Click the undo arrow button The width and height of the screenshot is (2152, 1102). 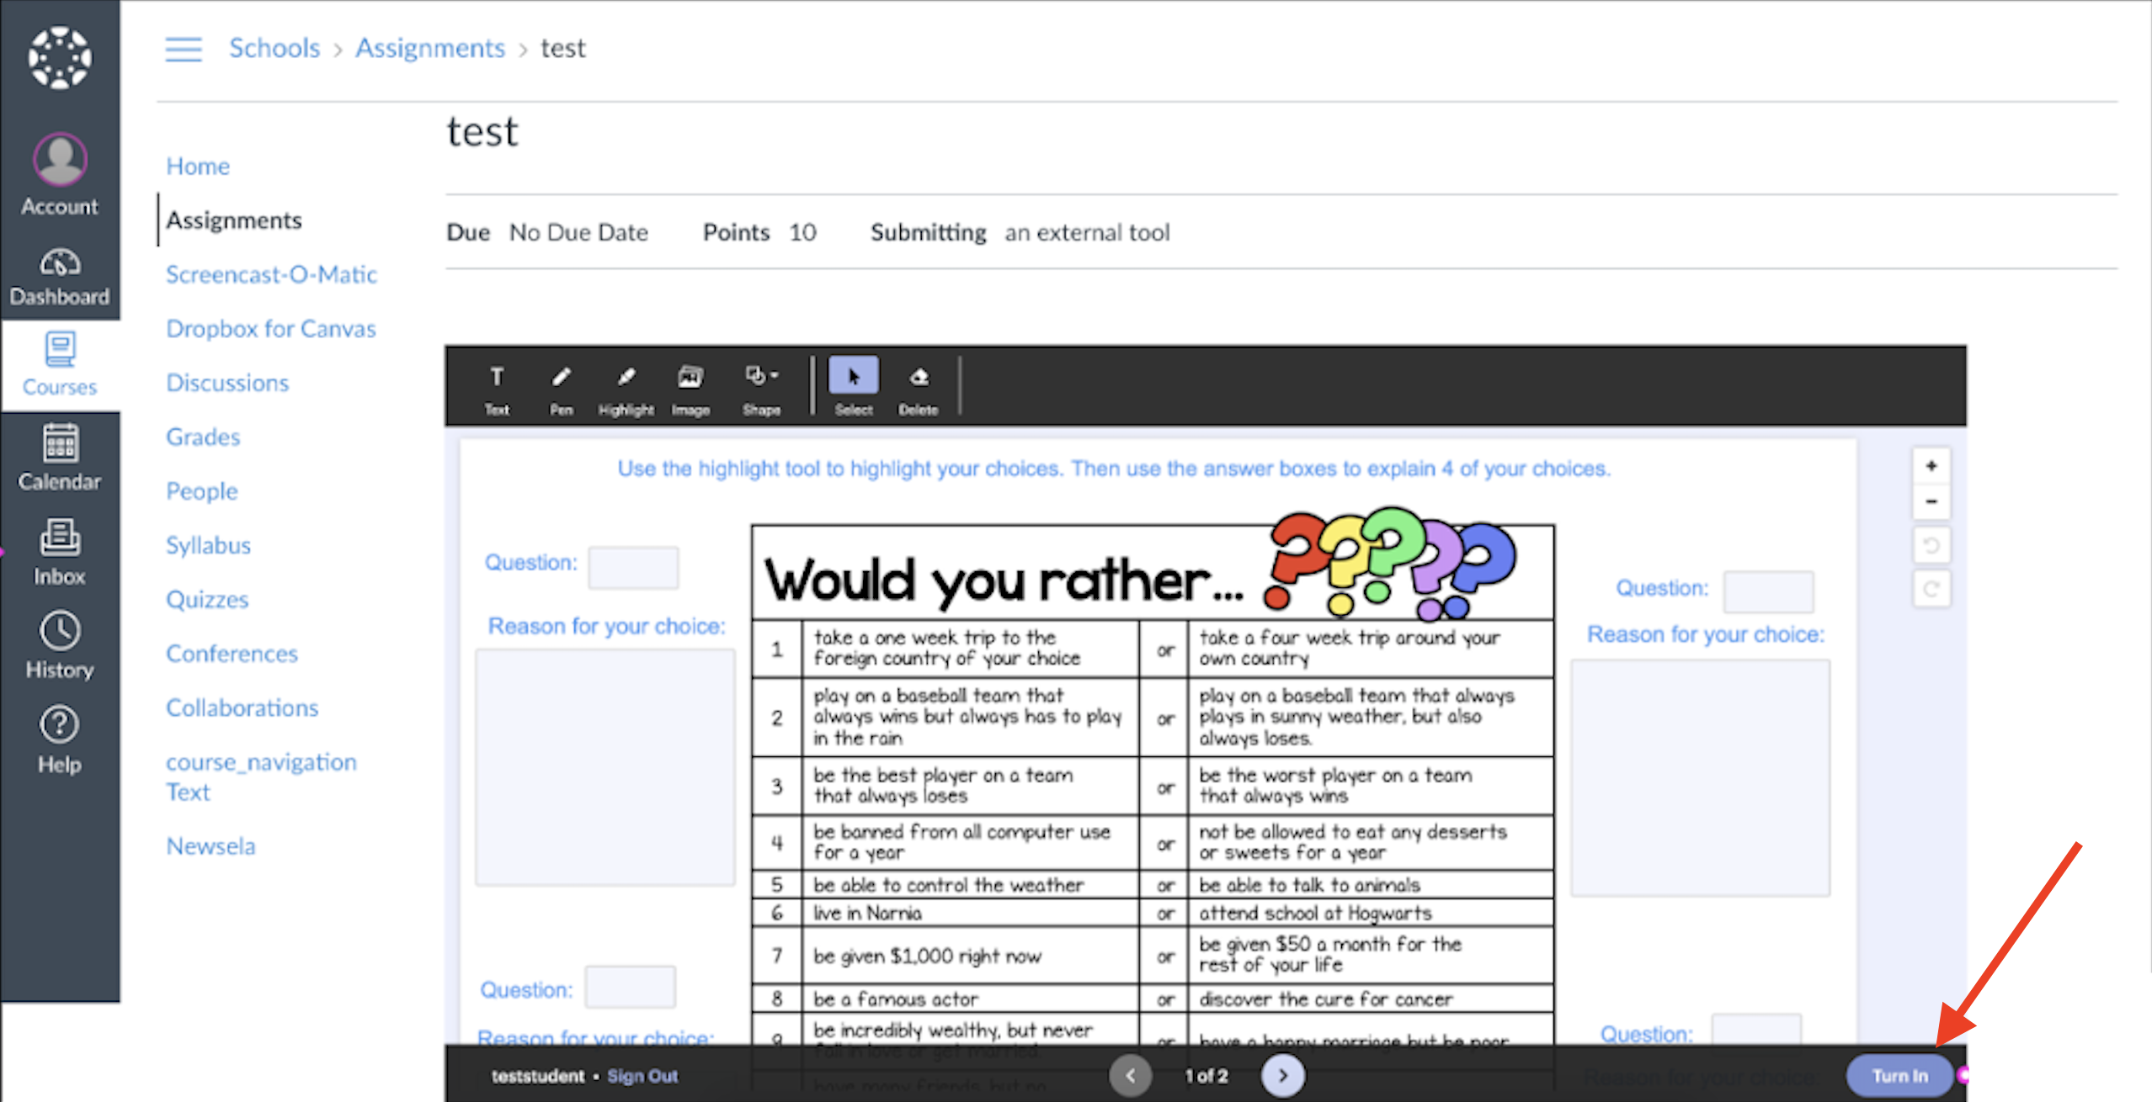[1931, 545]
